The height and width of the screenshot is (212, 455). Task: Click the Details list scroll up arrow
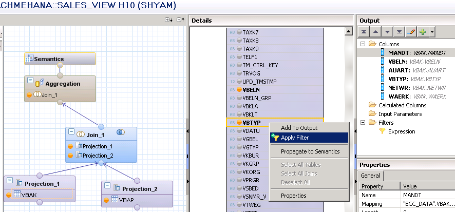349,31
